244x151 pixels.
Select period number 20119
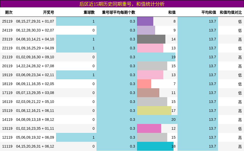coord(7,66)
